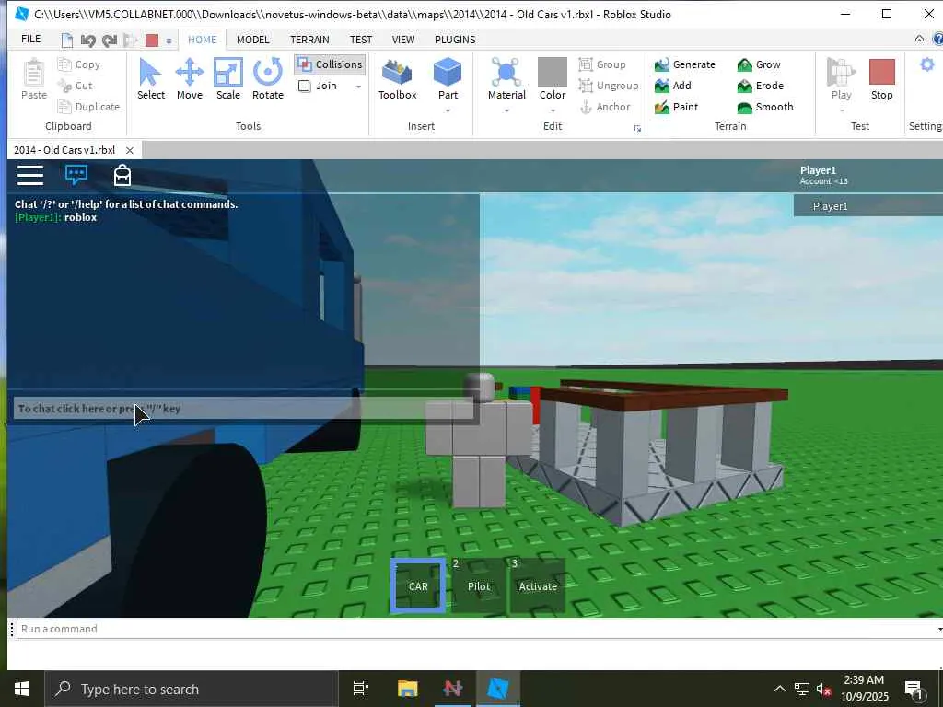Close the 2014 - Old Cars v1.rbxl tab

129,150
